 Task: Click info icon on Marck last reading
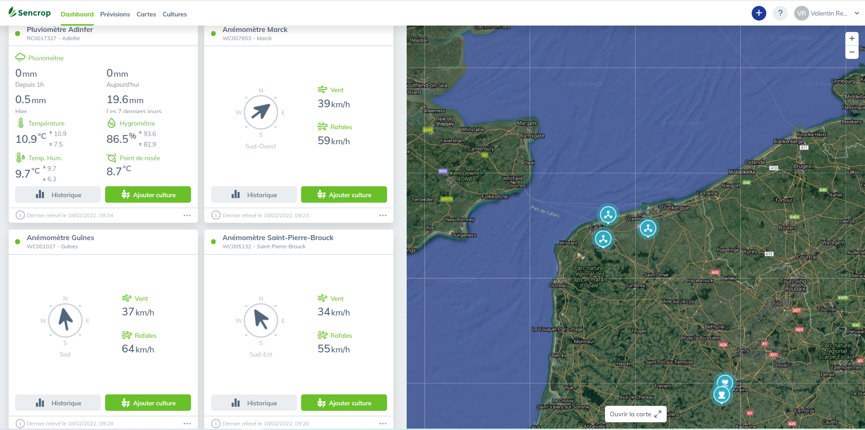pos(216,215)
